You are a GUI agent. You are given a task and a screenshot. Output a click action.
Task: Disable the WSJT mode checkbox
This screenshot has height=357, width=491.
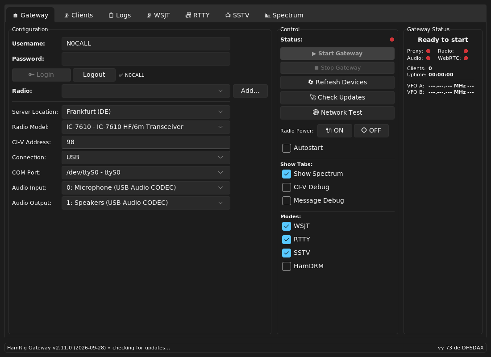pyautogui.click(x=287, y=226)
